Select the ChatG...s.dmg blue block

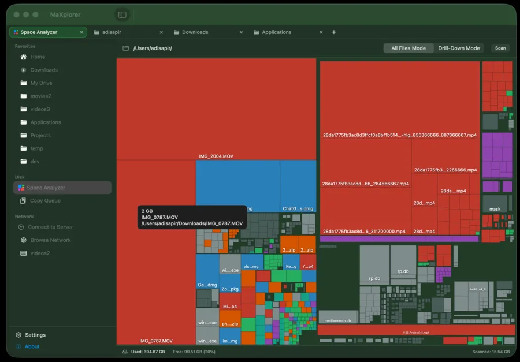pyautogui.click(x=298, y=186)
